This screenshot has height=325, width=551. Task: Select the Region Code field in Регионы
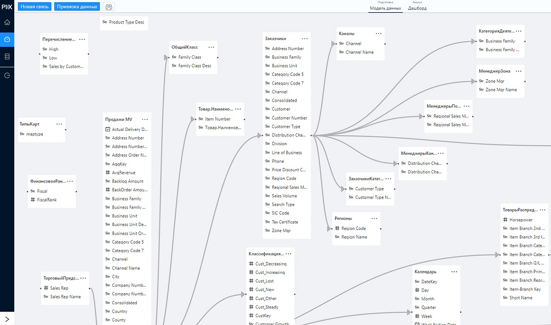click(x=356, y=228)
